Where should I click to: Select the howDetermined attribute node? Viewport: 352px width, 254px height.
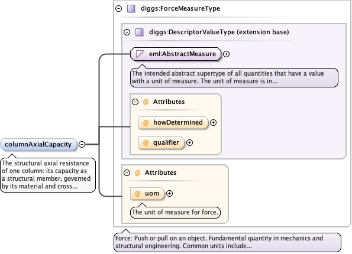click(173, 123)
